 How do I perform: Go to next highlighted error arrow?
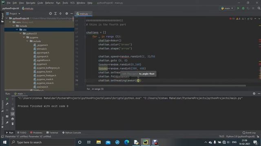[x=259, y=19]
